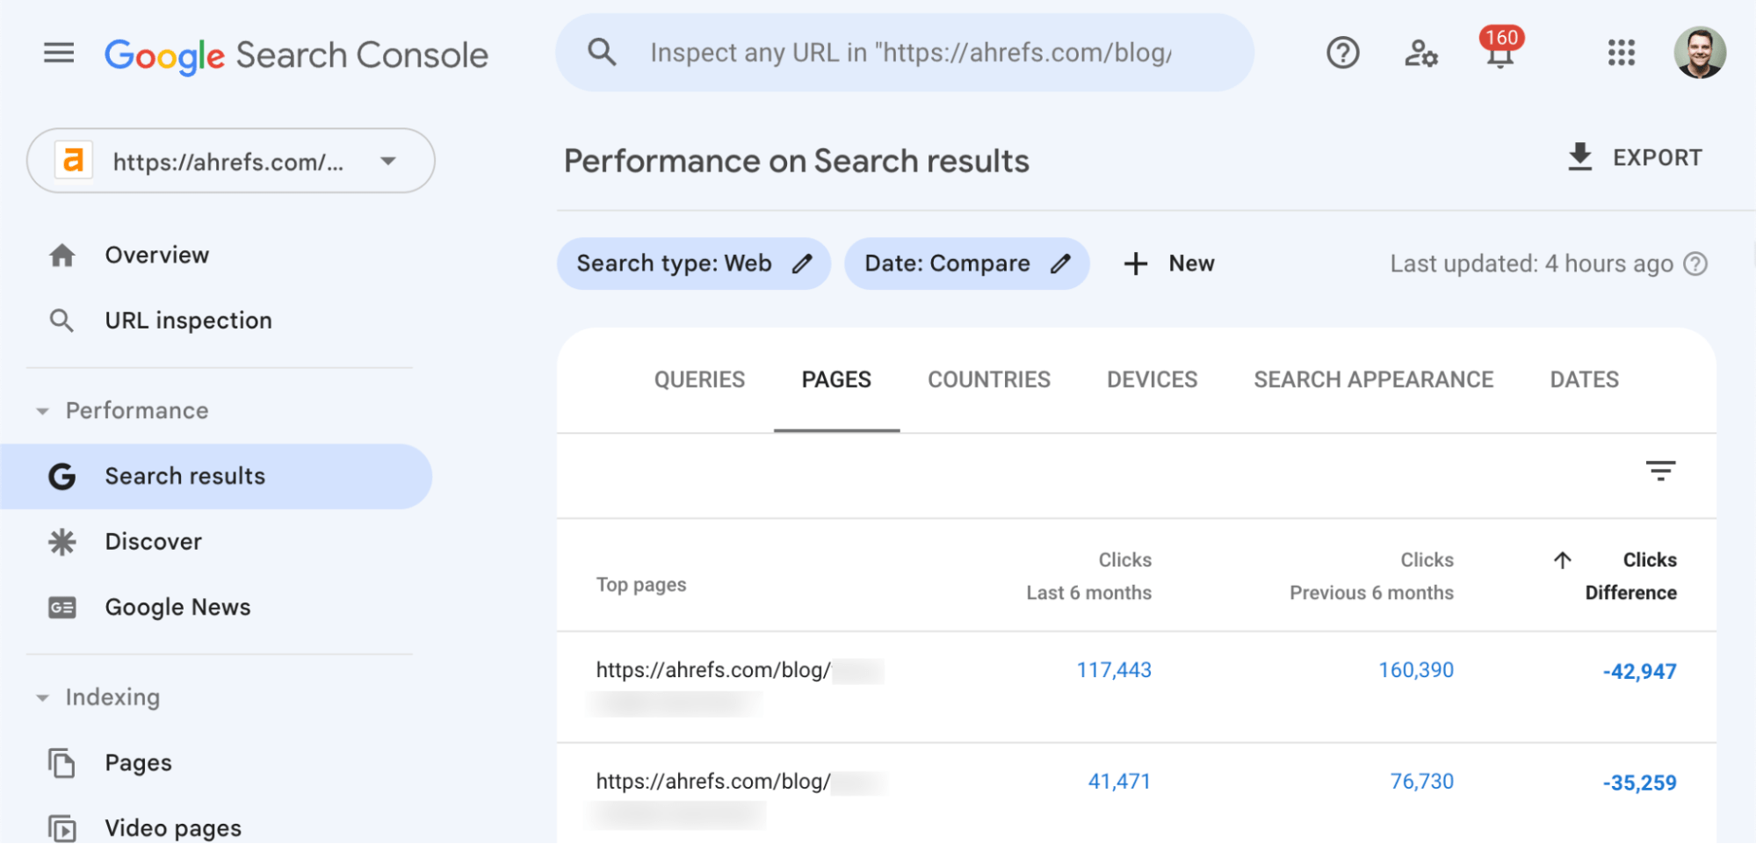This screenshot has width=1756, height=844.
Task: Select Search results in the sidebar
Action: tap(184, 475)
